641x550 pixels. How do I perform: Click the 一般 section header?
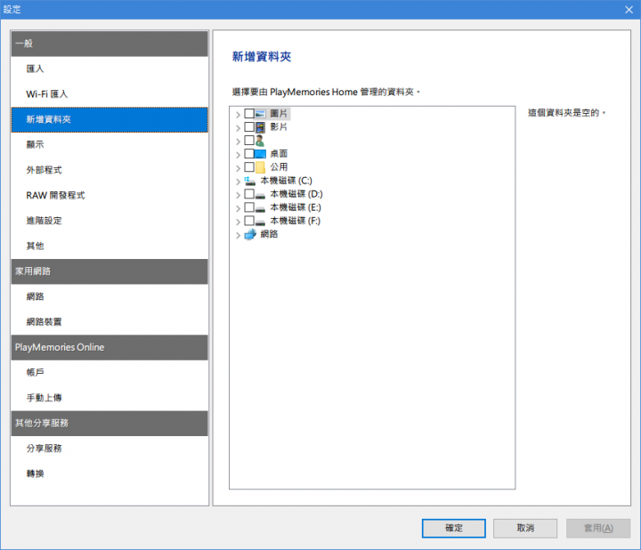110,44
